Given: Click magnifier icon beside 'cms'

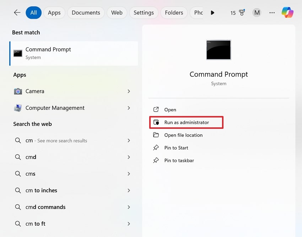Looking at the screenshot, I should [18, 174].
